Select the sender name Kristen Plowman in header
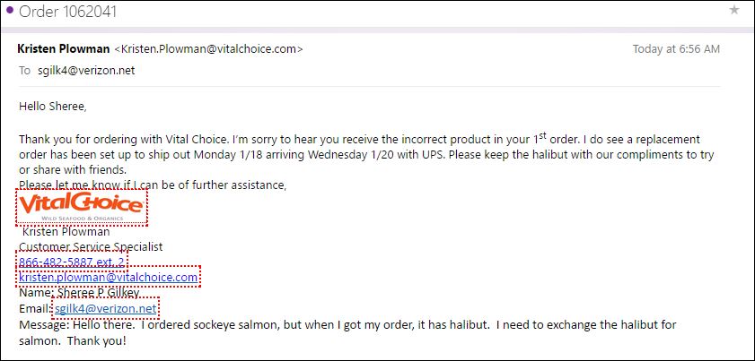This screenshot has height=361, width=755. [63, 49]
